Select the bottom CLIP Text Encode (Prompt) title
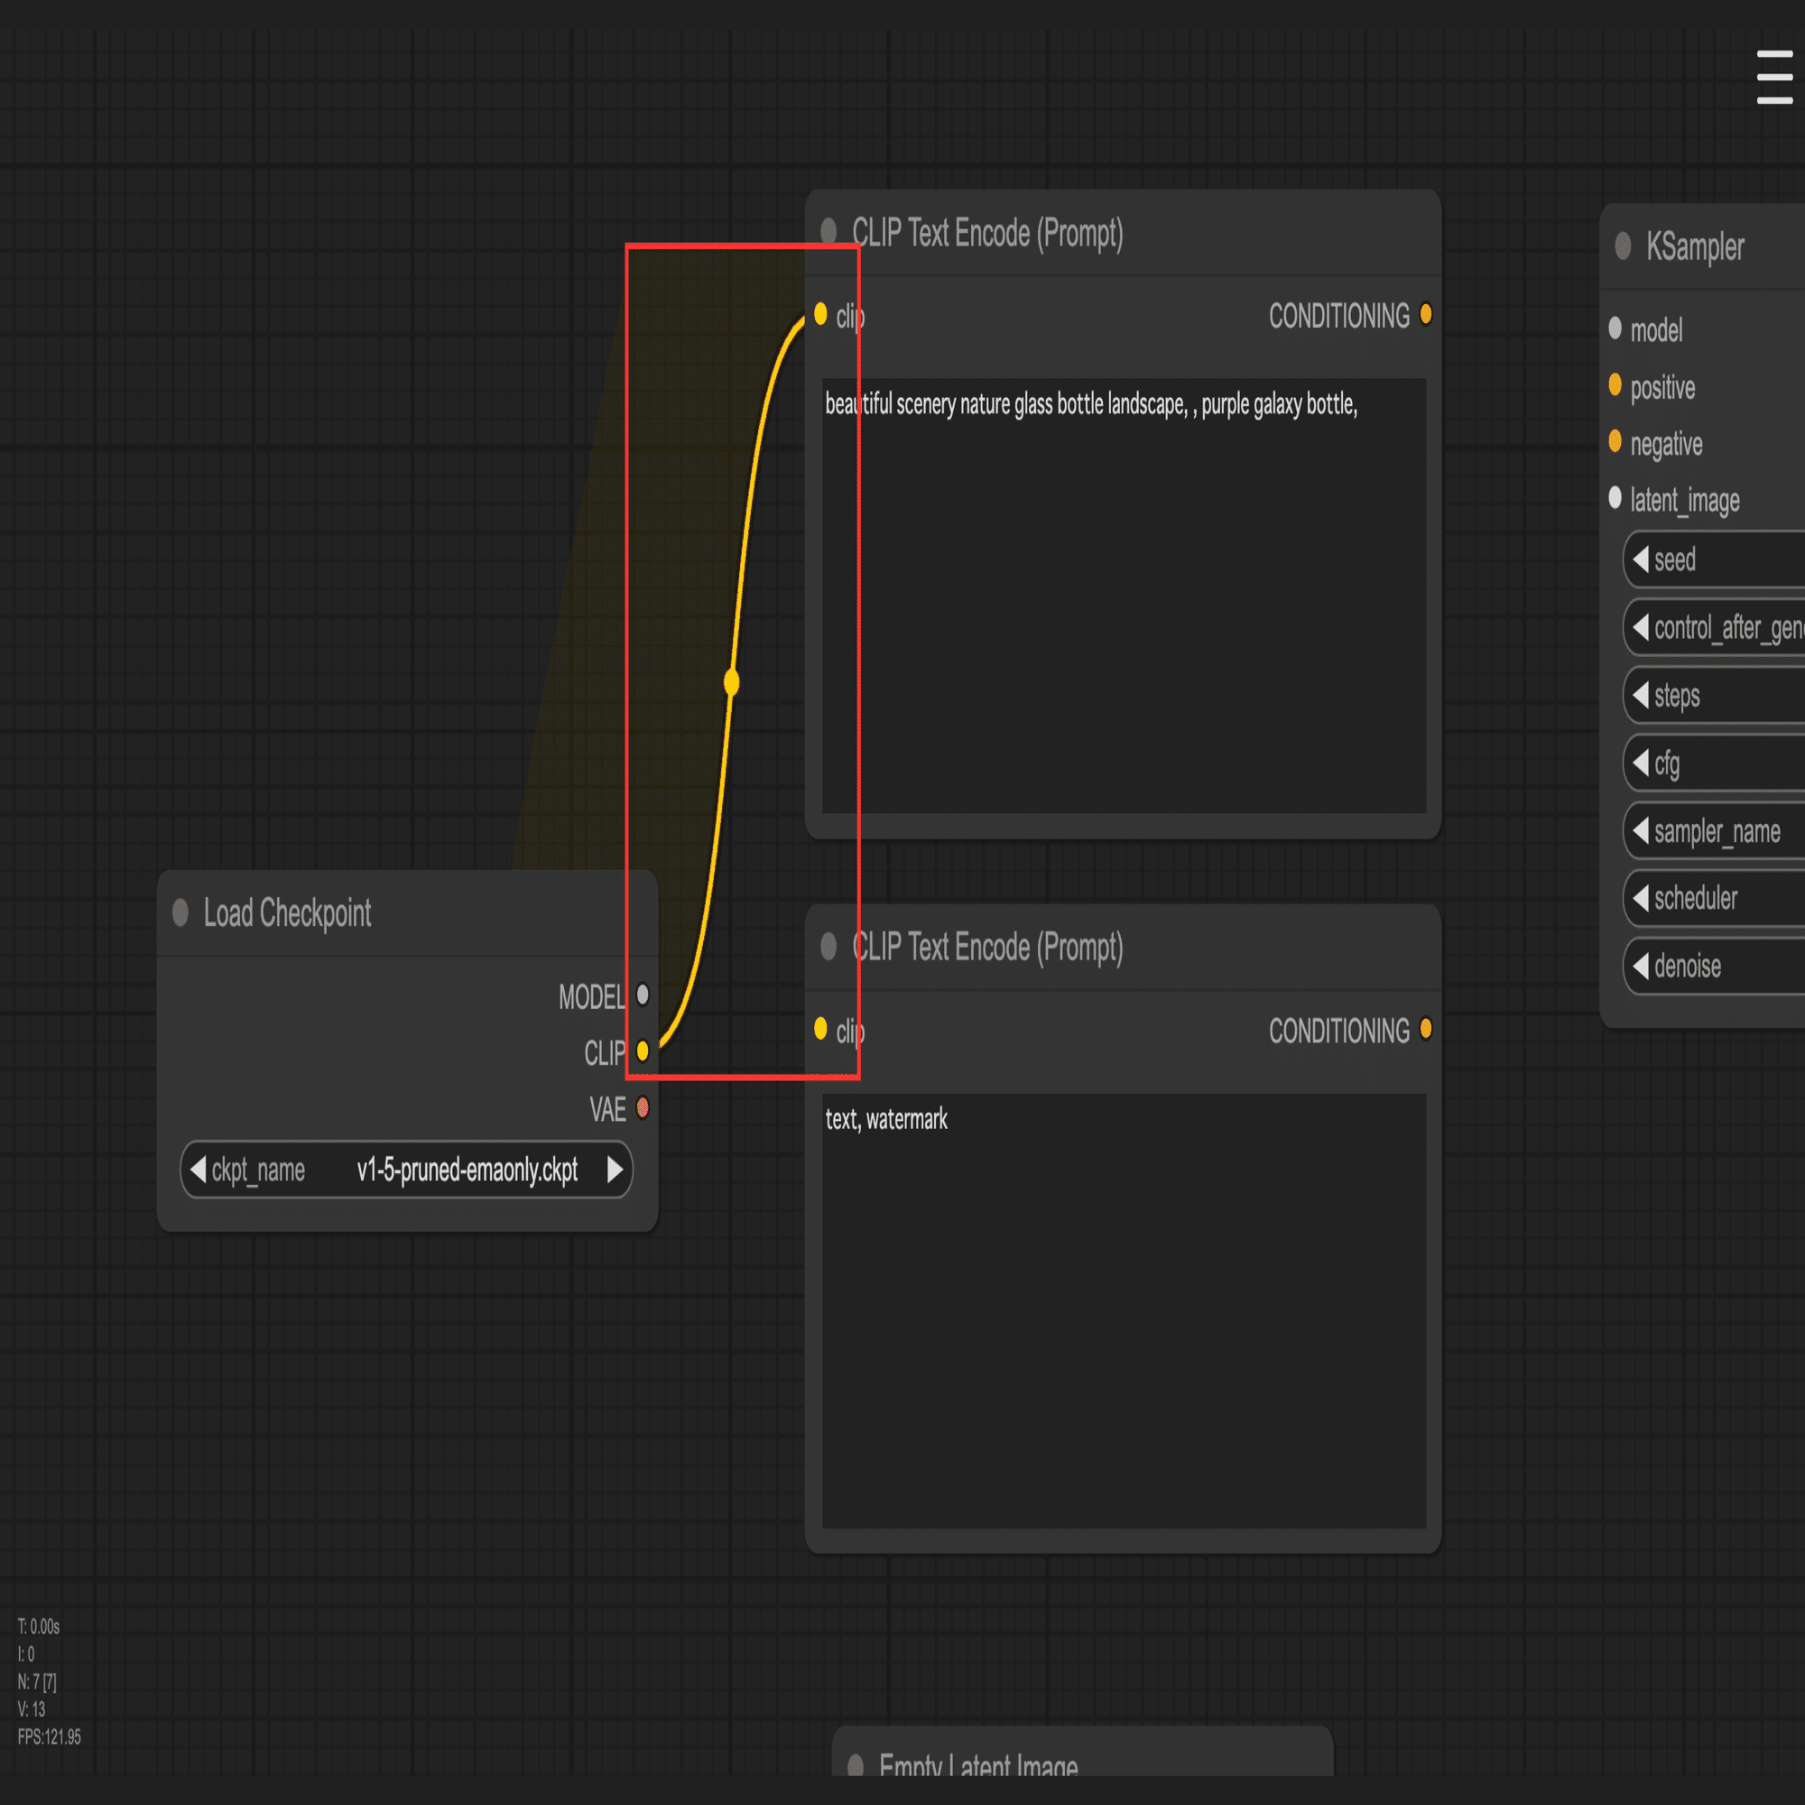The image size is (1805, 1805). (987, 948)
